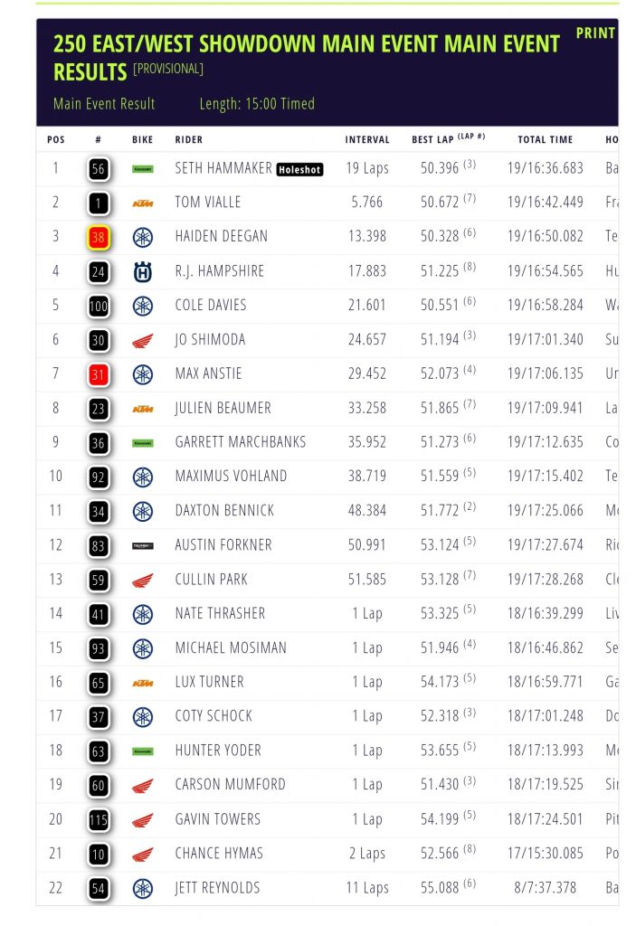Click number plate 100 for Cole Davies
The height and width of the screenshot is (926, 636).
pos(99,306)
